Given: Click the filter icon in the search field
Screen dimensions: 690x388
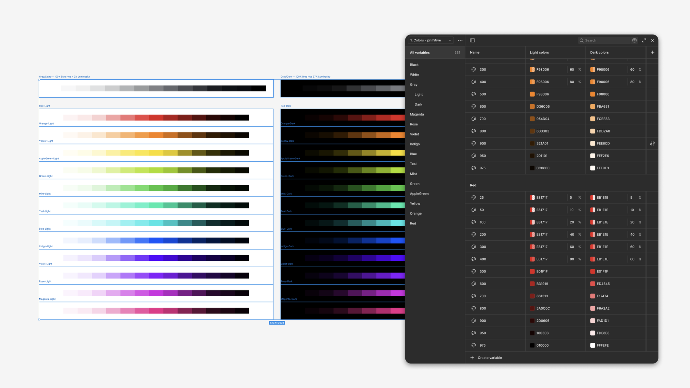Looking at the screenshot, I should pyautogui.click(x=634, y=40).
